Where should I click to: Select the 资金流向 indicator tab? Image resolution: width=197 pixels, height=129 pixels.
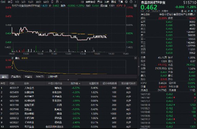[15, 77]
